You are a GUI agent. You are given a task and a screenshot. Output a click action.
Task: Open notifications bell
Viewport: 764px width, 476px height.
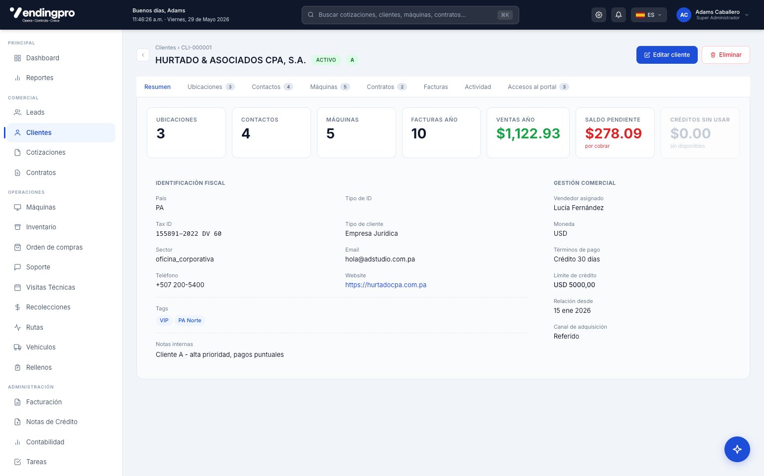[x=619, y=15]
